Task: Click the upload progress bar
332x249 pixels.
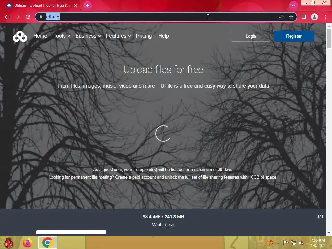Action: tap(71, 232)
